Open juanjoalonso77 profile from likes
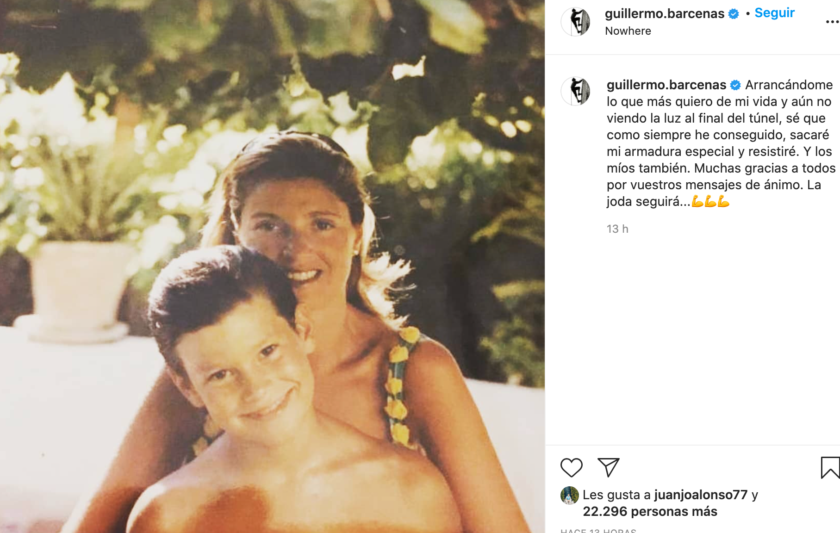This screenshot has width=840, height=533. [x=701, y=495]
